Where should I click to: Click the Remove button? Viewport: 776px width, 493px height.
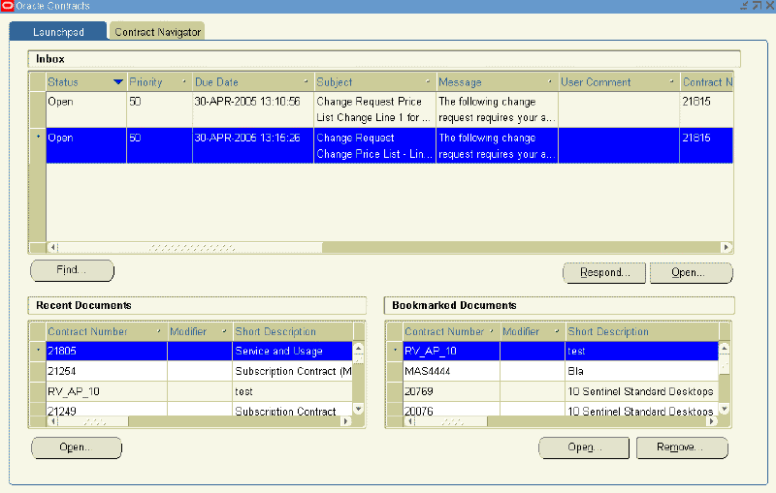[682, 447]
